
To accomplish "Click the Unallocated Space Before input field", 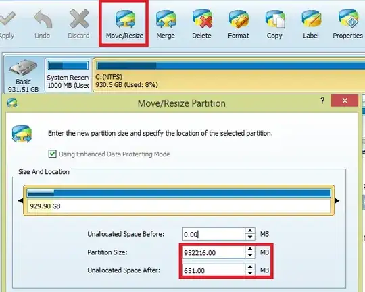I will (x=214, y=234).
